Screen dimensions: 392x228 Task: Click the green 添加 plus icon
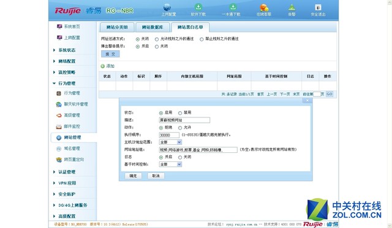coord(102,66)
